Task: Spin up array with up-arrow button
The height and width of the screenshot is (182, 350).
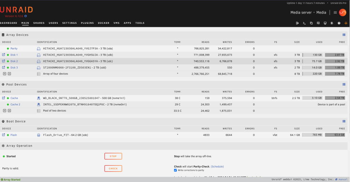Action: pyautogui.click(x=9, y=74)
